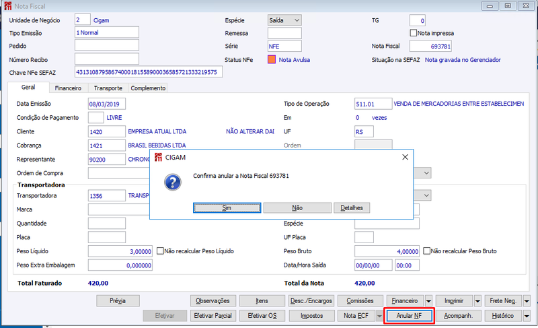Click the TG field
538x328 pixels.
(418, 21)
